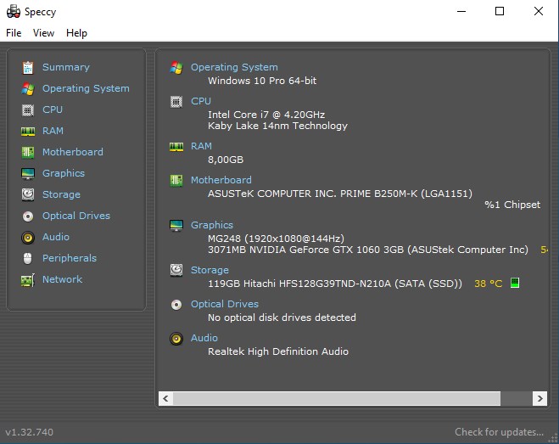
Task: Click the Storage hard drive icon in sidebar
Action: pyautogui.click(x=28, y=195)
